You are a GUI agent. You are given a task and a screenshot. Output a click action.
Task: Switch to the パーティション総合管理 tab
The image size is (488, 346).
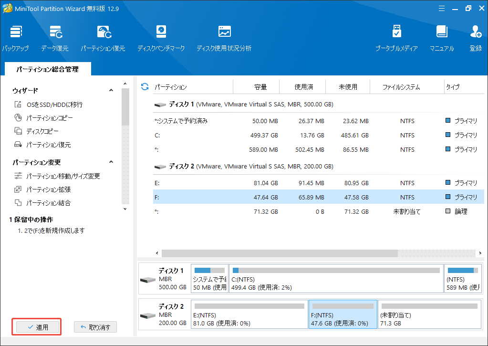(x=48, y=69)
